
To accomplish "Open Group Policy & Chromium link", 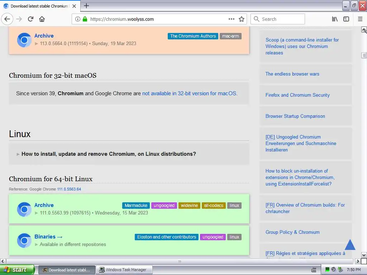I will [292, 232].
